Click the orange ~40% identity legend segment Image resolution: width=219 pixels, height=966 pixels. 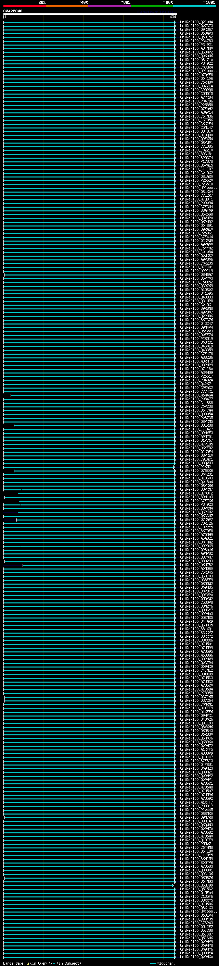coord(67,7)
